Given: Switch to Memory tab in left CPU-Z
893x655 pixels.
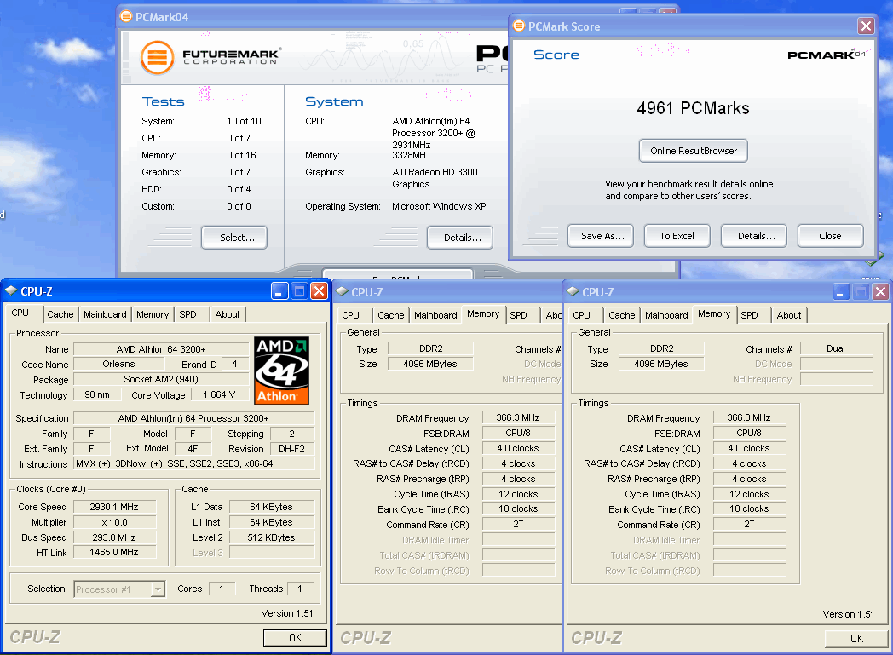Looking at the screenshot, I should tap(152, 314).
